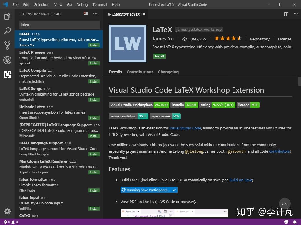Click the feedback smiley in the status bar
The height and width of the screenshot is (225, 301).
click(286, 221)
